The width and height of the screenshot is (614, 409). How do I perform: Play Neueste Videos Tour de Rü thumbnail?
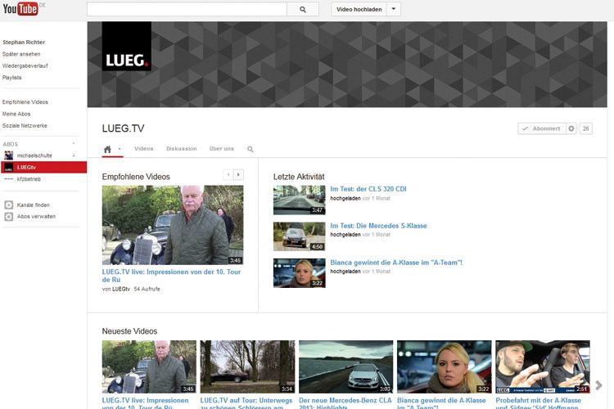point(149,366)
